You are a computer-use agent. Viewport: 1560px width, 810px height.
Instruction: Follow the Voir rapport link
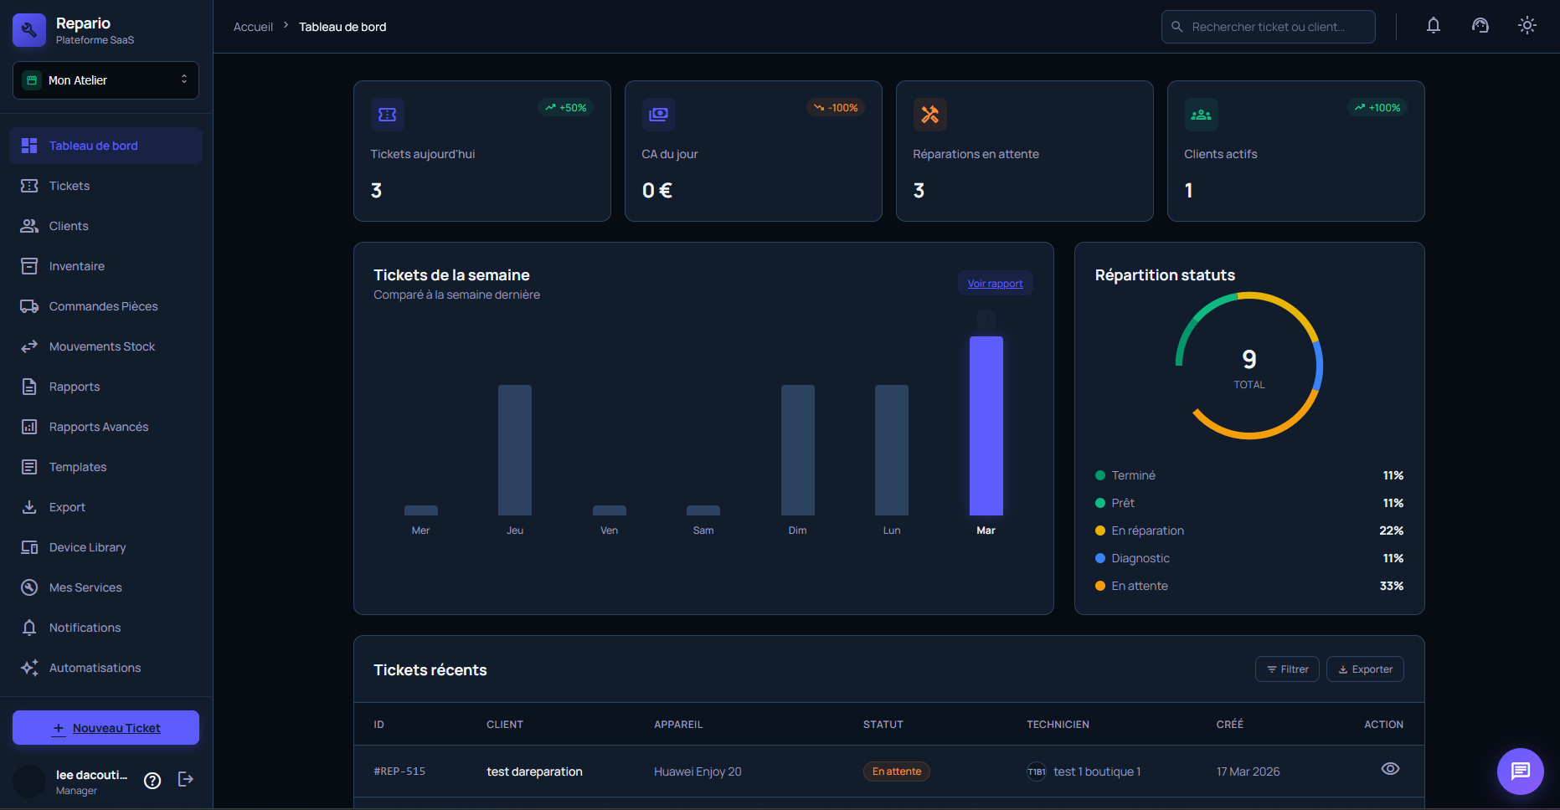tap(995, 284)
